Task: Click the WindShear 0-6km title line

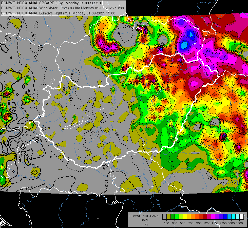Action: coord(62,8)
